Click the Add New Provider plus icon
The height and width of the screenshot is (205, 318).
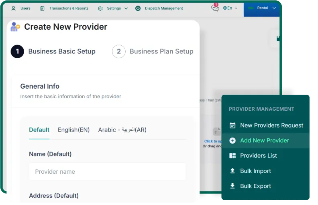[x=232, y=140]
